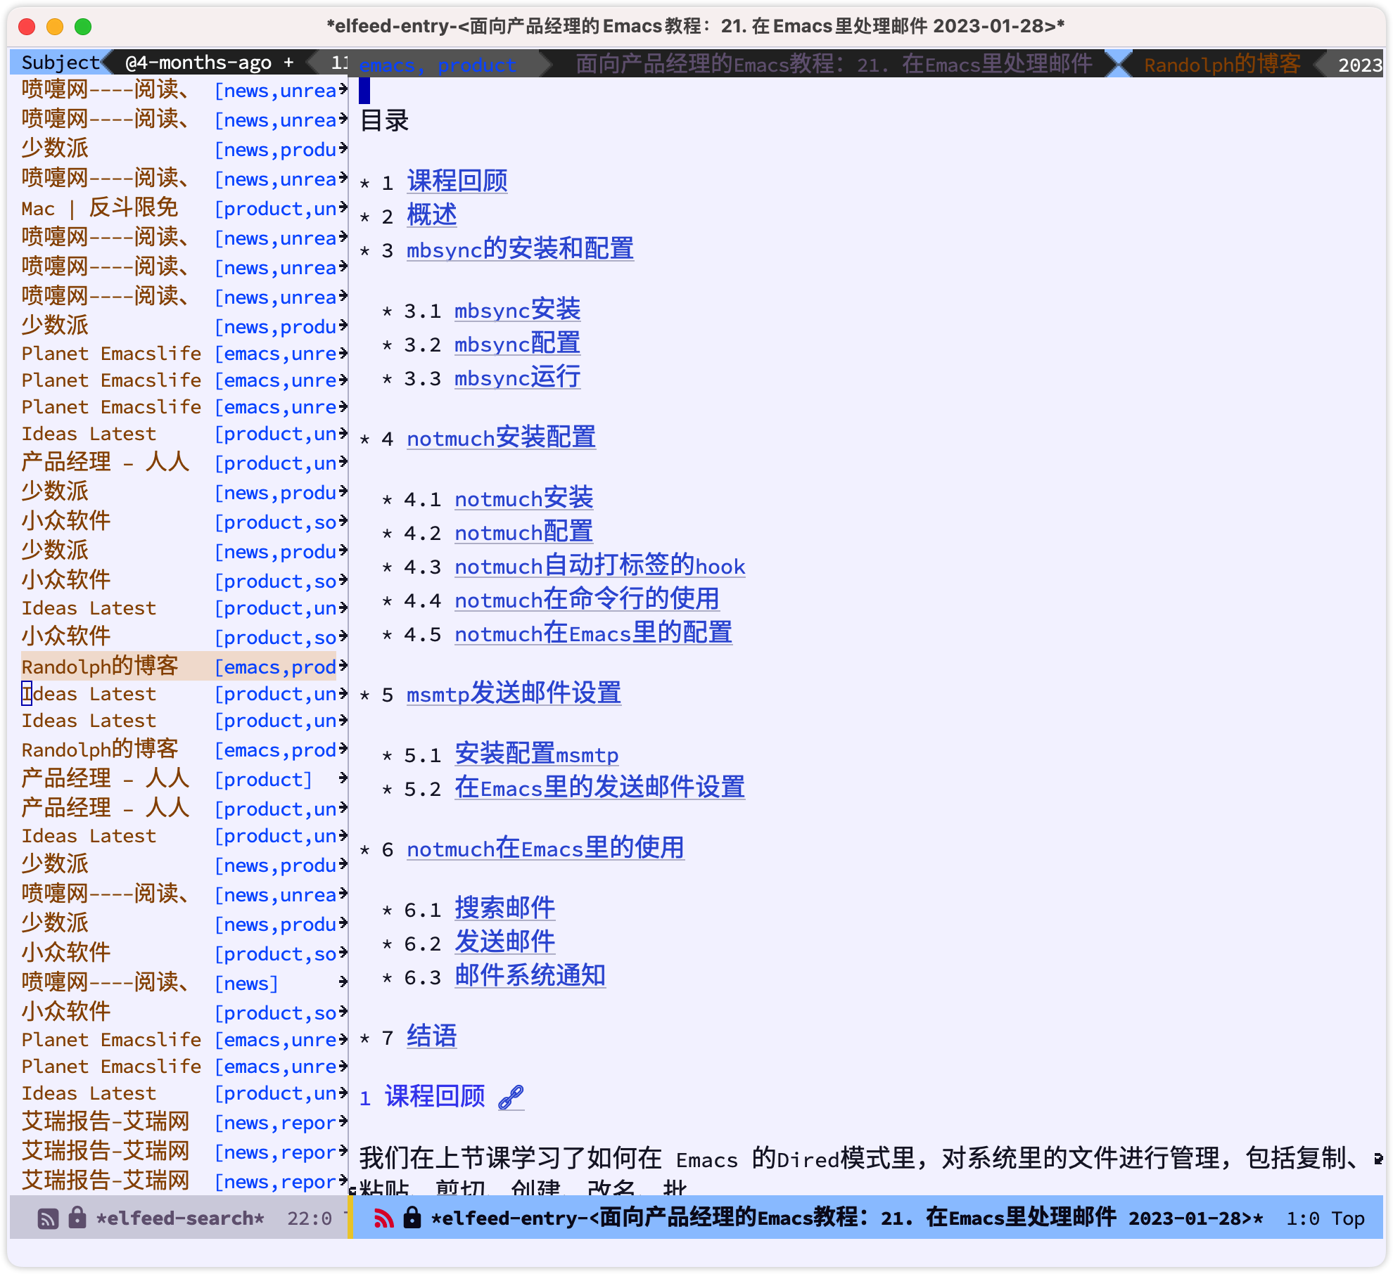Image resolution: width=1393 pixels, height=1274 pixels.
Task: Open the 课程回顾 table of contents link
Action: pos(457,181)
